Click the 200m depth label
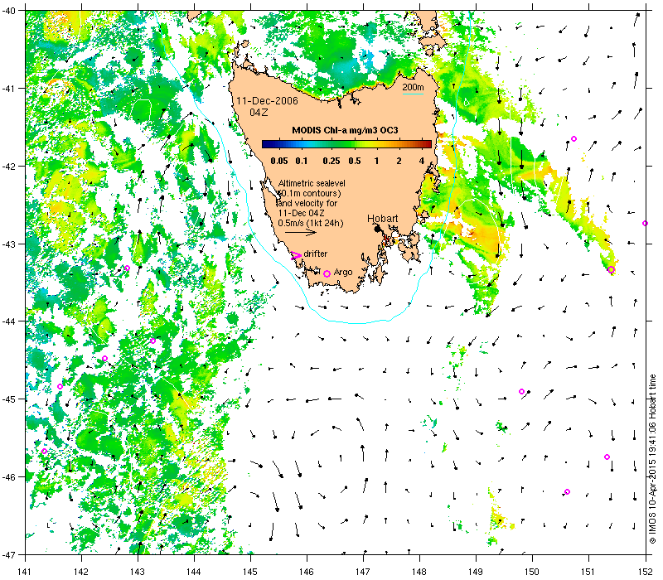 point(413,88)
